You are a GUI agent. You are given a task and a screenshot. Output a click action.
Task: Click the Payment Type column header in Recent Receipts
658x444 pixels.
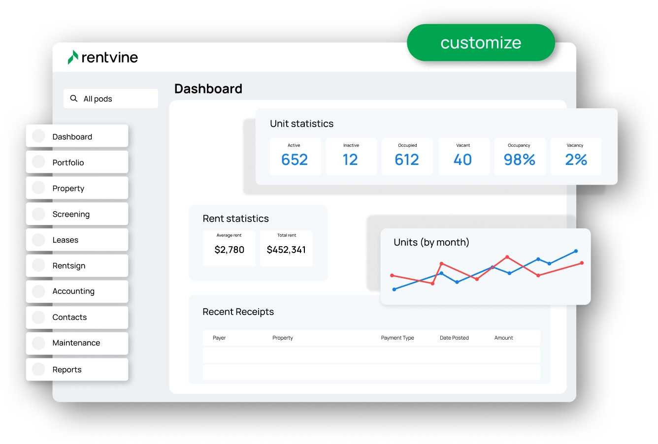coord(397,338)
